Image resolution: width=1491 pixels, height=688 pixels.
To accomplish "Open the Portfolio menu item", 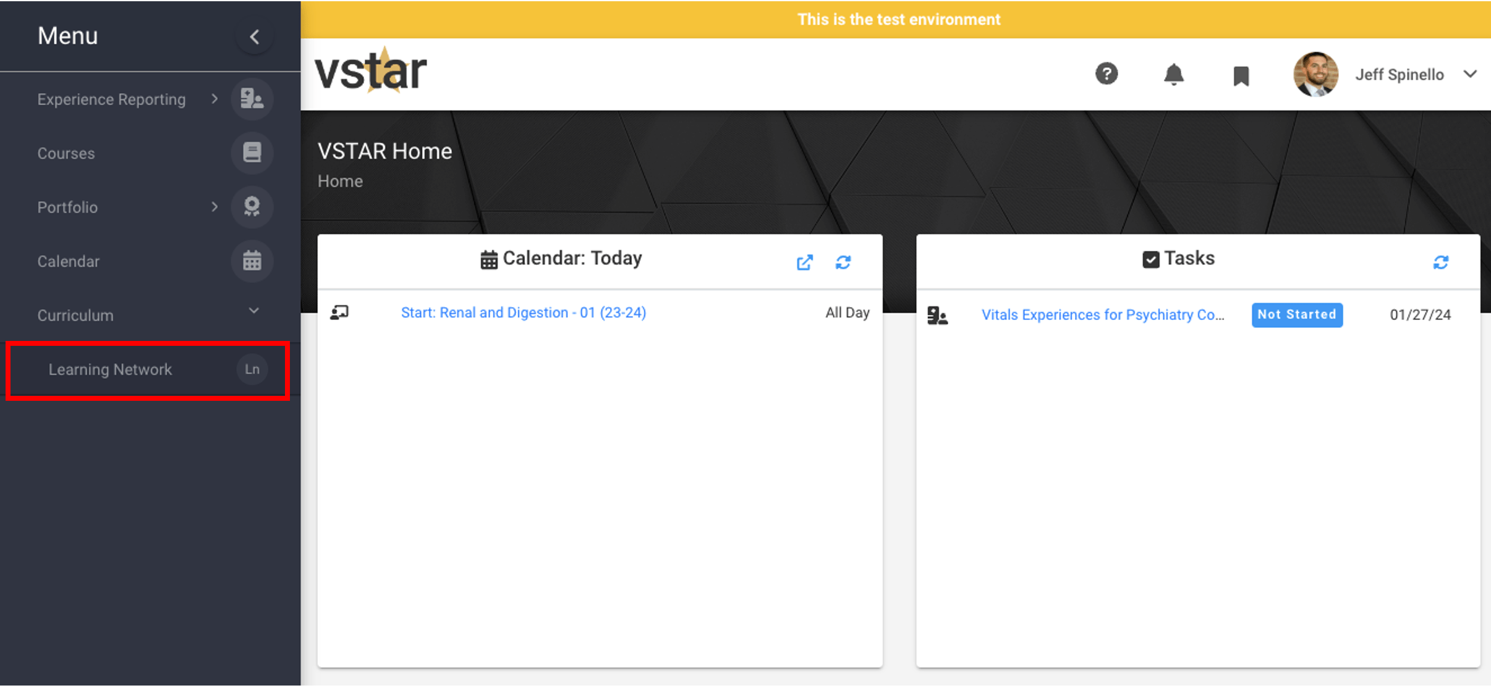I will click(67, 207).
